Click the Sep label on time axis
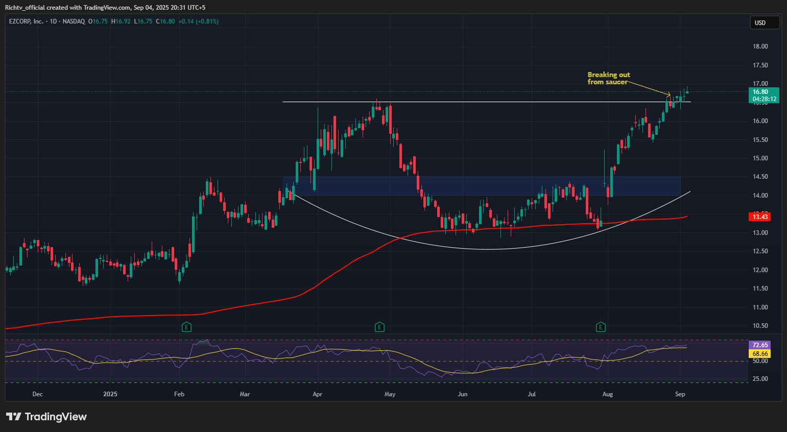 tap(680, 394)
